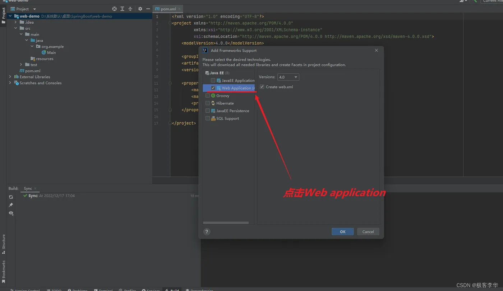Click the green Sync success checkmark
The image size is (503, 291).
click(x=25, y=196)
